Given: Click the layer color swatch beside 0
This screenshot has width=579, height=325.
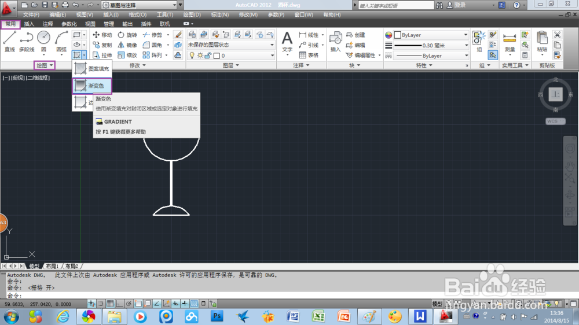Looking at the screenshot, I should coord(217,56).
